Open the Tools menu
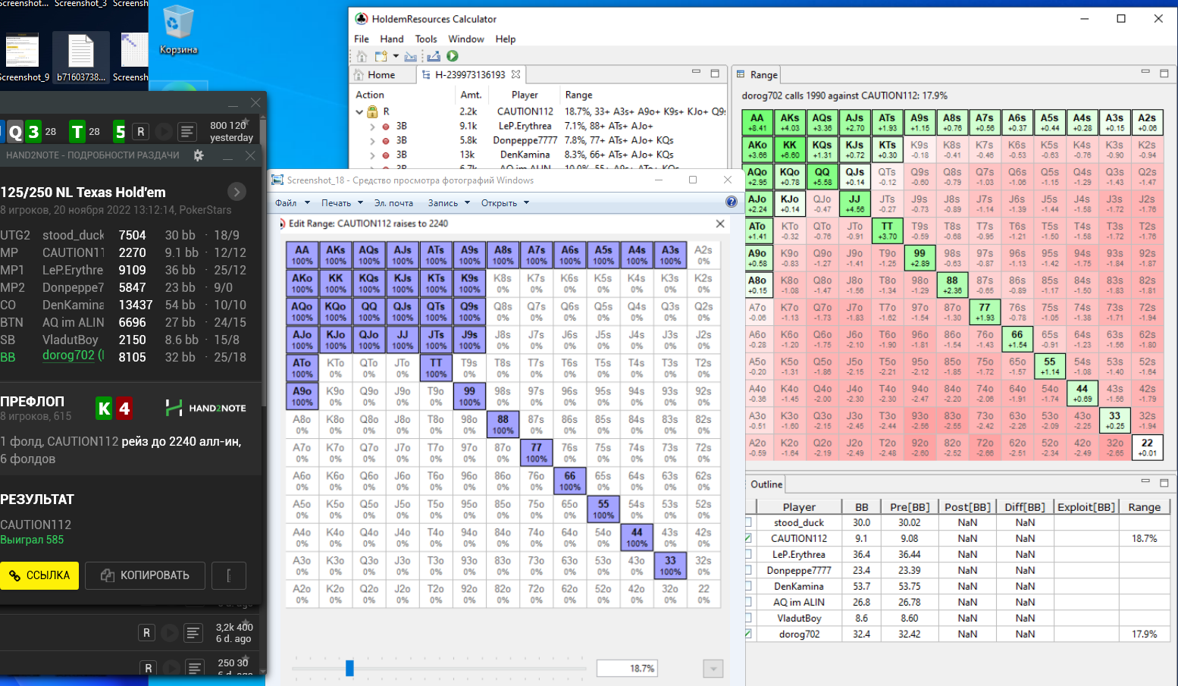 426,39
